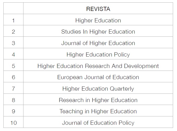This screenshot has height=131, width=177.
Task: Click Studies In Higher Education entry
Action: point(98,32)
